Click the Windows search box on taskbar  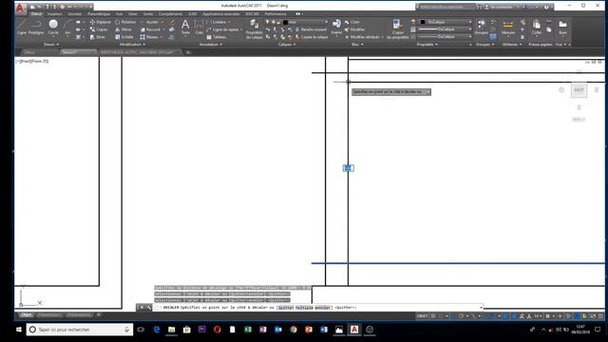(80, 330)
